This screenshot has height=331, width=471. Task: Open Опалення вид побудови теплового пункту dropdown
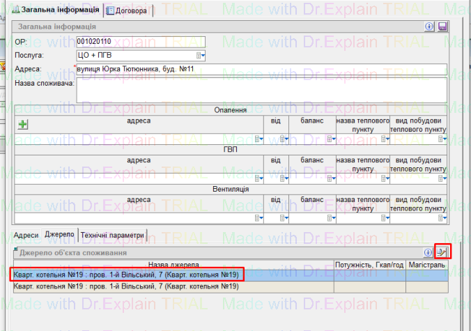tap(441, 139)
